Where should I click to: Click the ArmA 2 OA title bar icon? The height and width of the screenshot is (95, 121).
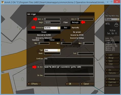pyautogui.click(x=3, y=2)
